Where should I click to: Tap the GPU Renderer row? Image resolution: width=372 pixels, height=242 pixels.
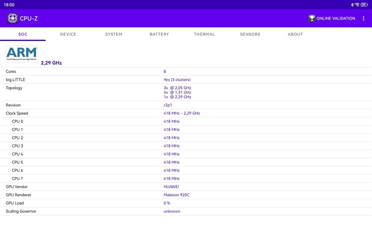tap(186, 195)
